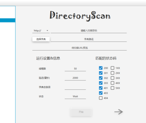
Task: Uncheck the 303 status code checkbox
Action: click(x=101, y=83)
